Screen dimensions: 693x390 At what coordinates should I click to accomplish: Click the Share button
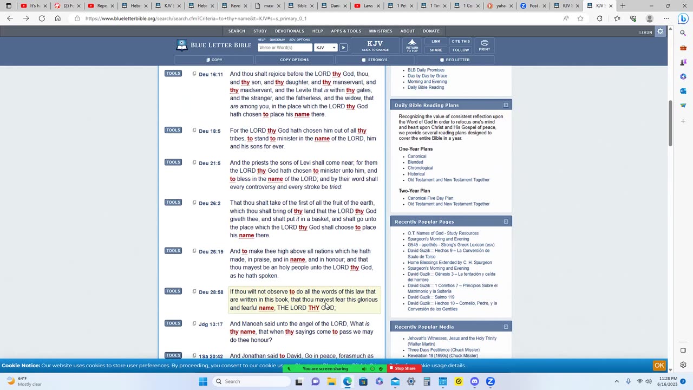436,50
